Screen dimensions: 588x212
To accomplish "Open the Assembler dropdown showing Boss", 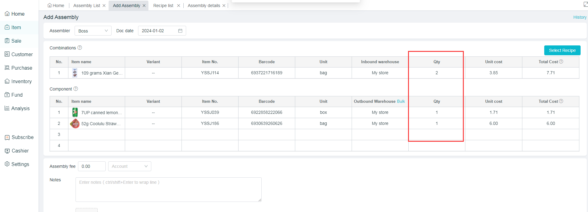I will [x=93, y=31].
